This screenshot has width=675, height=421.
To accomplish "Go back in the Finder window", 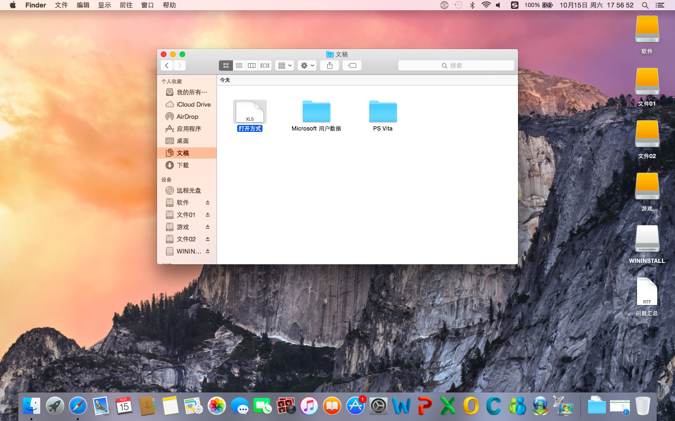I will pyautogui.click(x=167, y=65).
